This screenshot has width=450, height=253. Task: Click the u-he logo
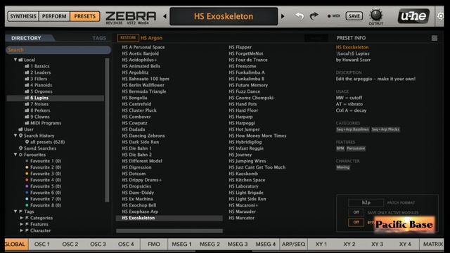(x=413, y=16)
